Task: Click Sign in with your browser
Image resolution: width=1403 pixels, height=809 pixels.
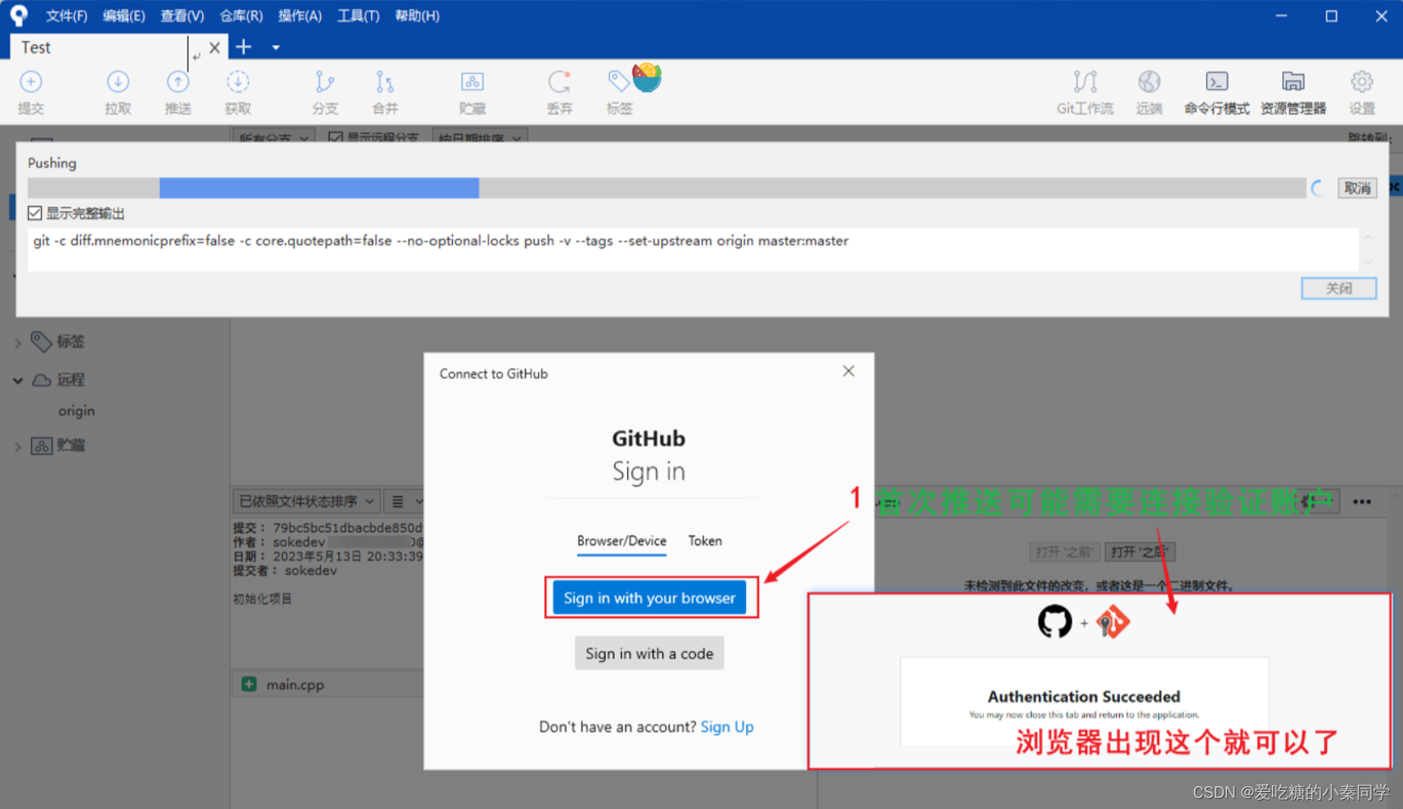Action: [x=649, y=597]
